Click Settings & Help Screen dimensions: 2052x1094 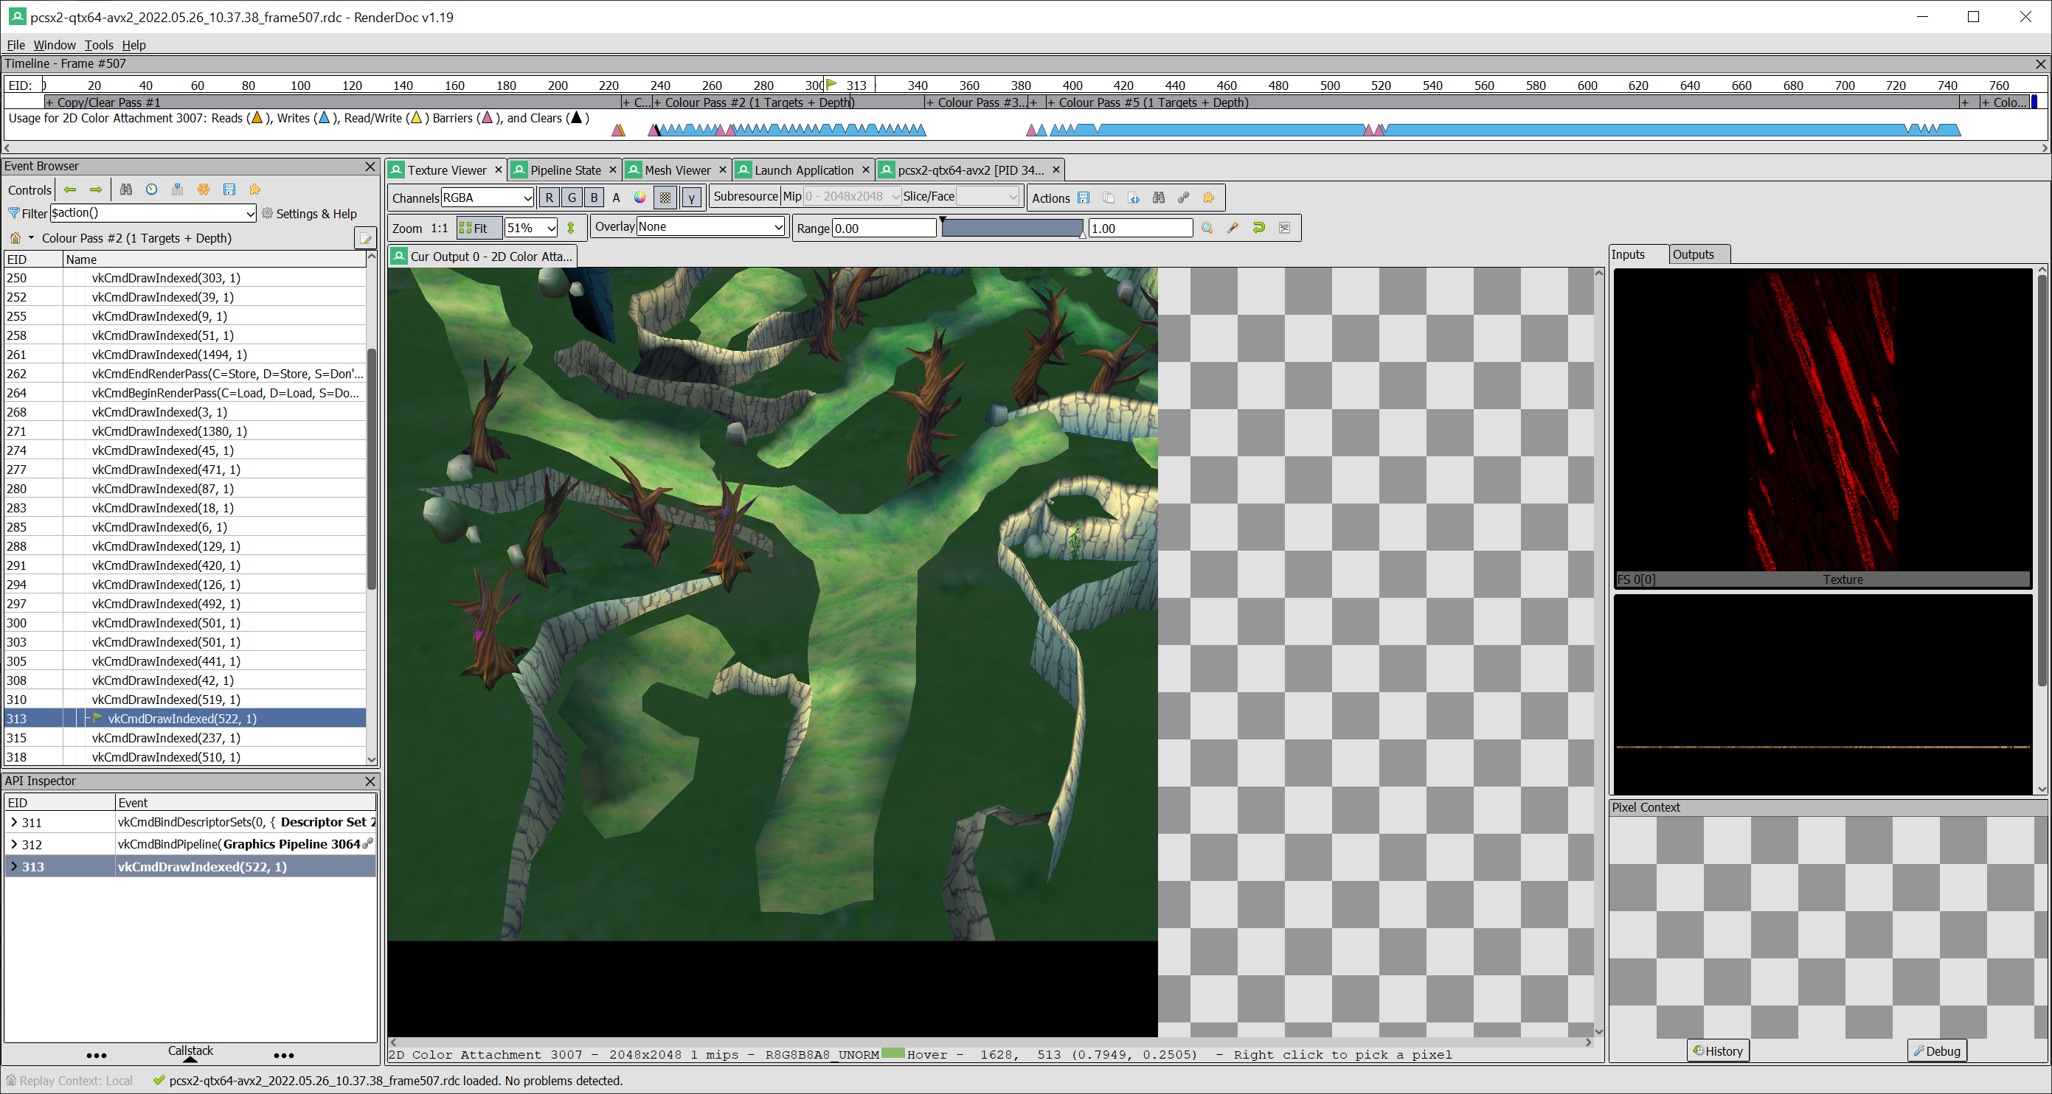click(310, 213)
